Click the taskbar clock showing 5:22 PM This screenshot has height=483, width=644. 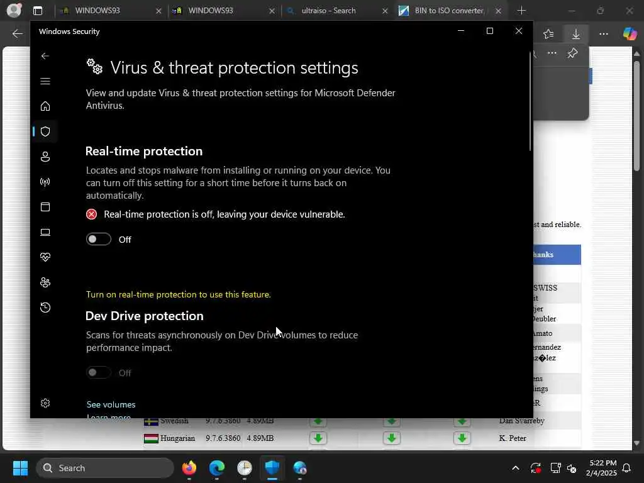[x=602, y=468]
